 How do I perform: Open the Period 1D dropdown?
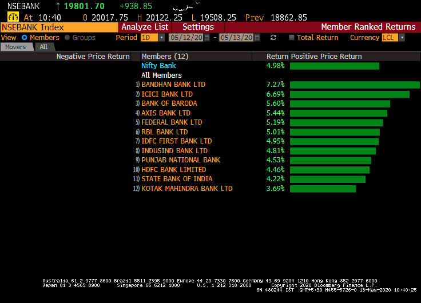pyautogui.click(x=161, y=38)
